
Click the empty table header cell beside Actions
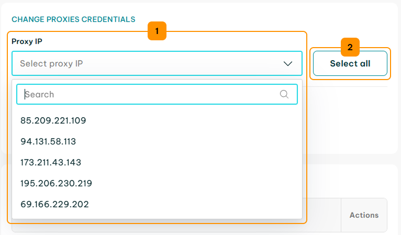click(321, 215)
